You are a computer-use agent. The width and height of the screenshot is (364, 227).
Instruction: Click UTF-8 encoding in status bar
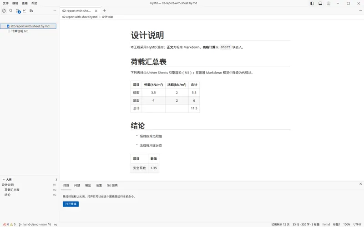[x=357, y=224]
